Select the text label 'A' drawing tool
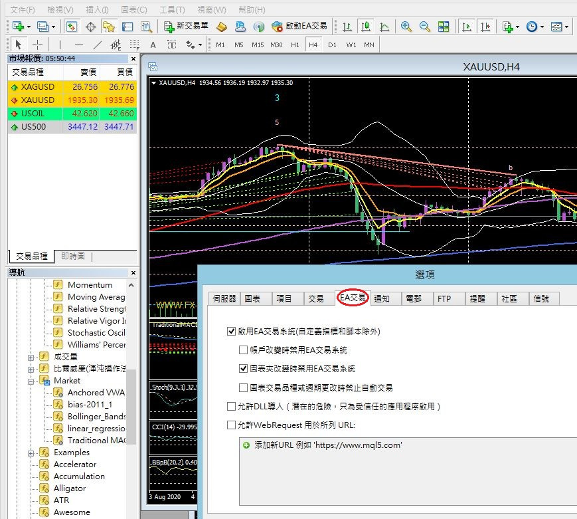Image resolution: width=577 pixels, height=519 pixels. tap(153, 45)
